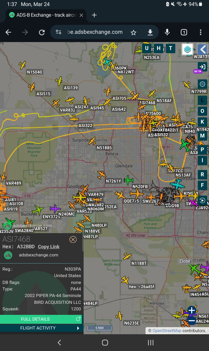Collapse sidebar with the left chevron button

[x=202, y=49]
